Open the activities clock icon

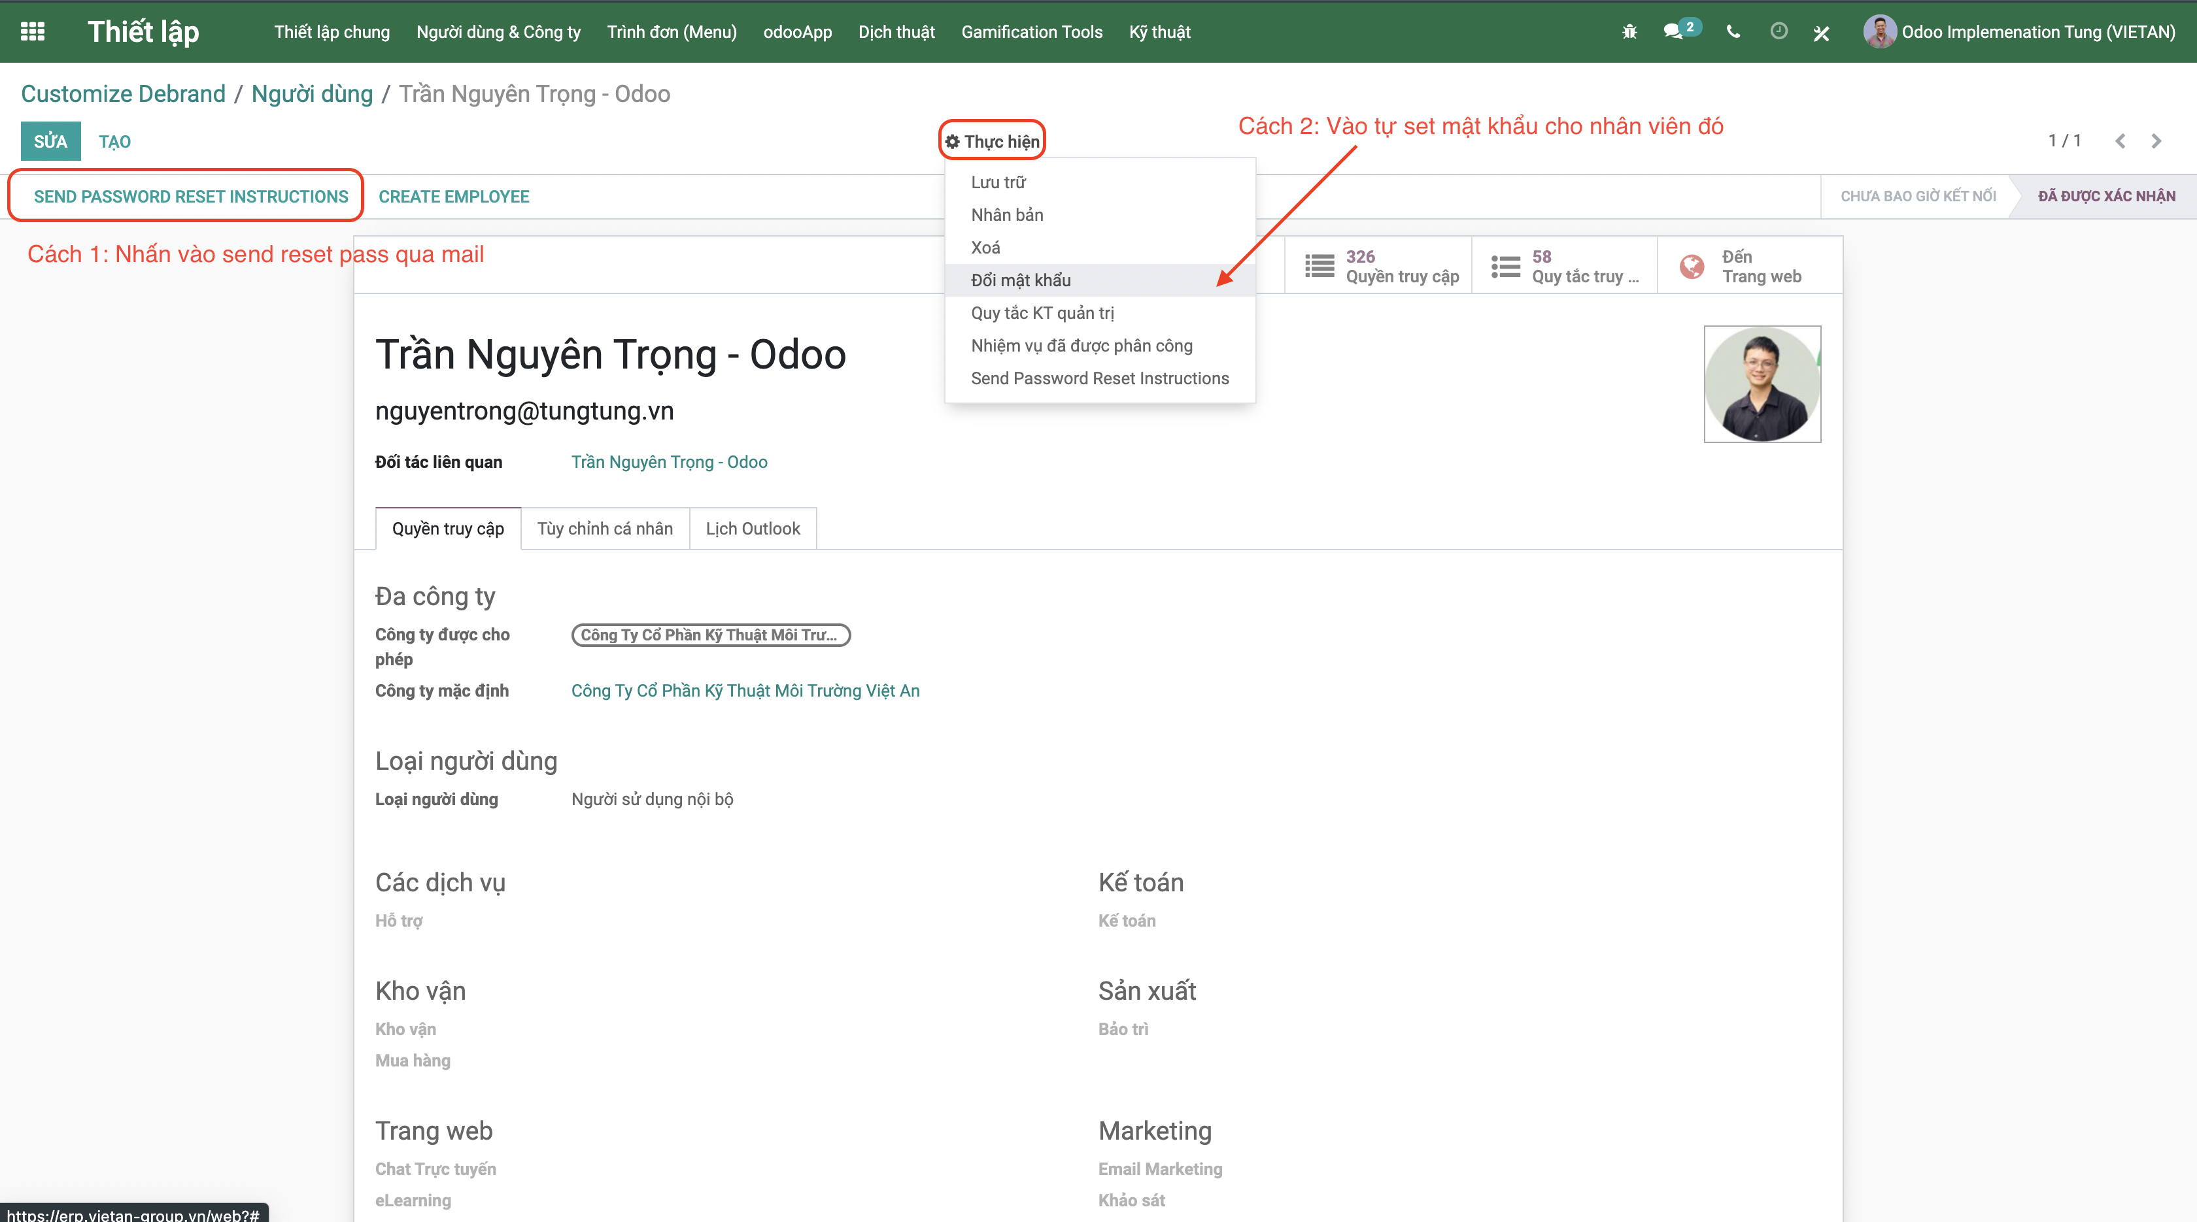coord(1779,31)
